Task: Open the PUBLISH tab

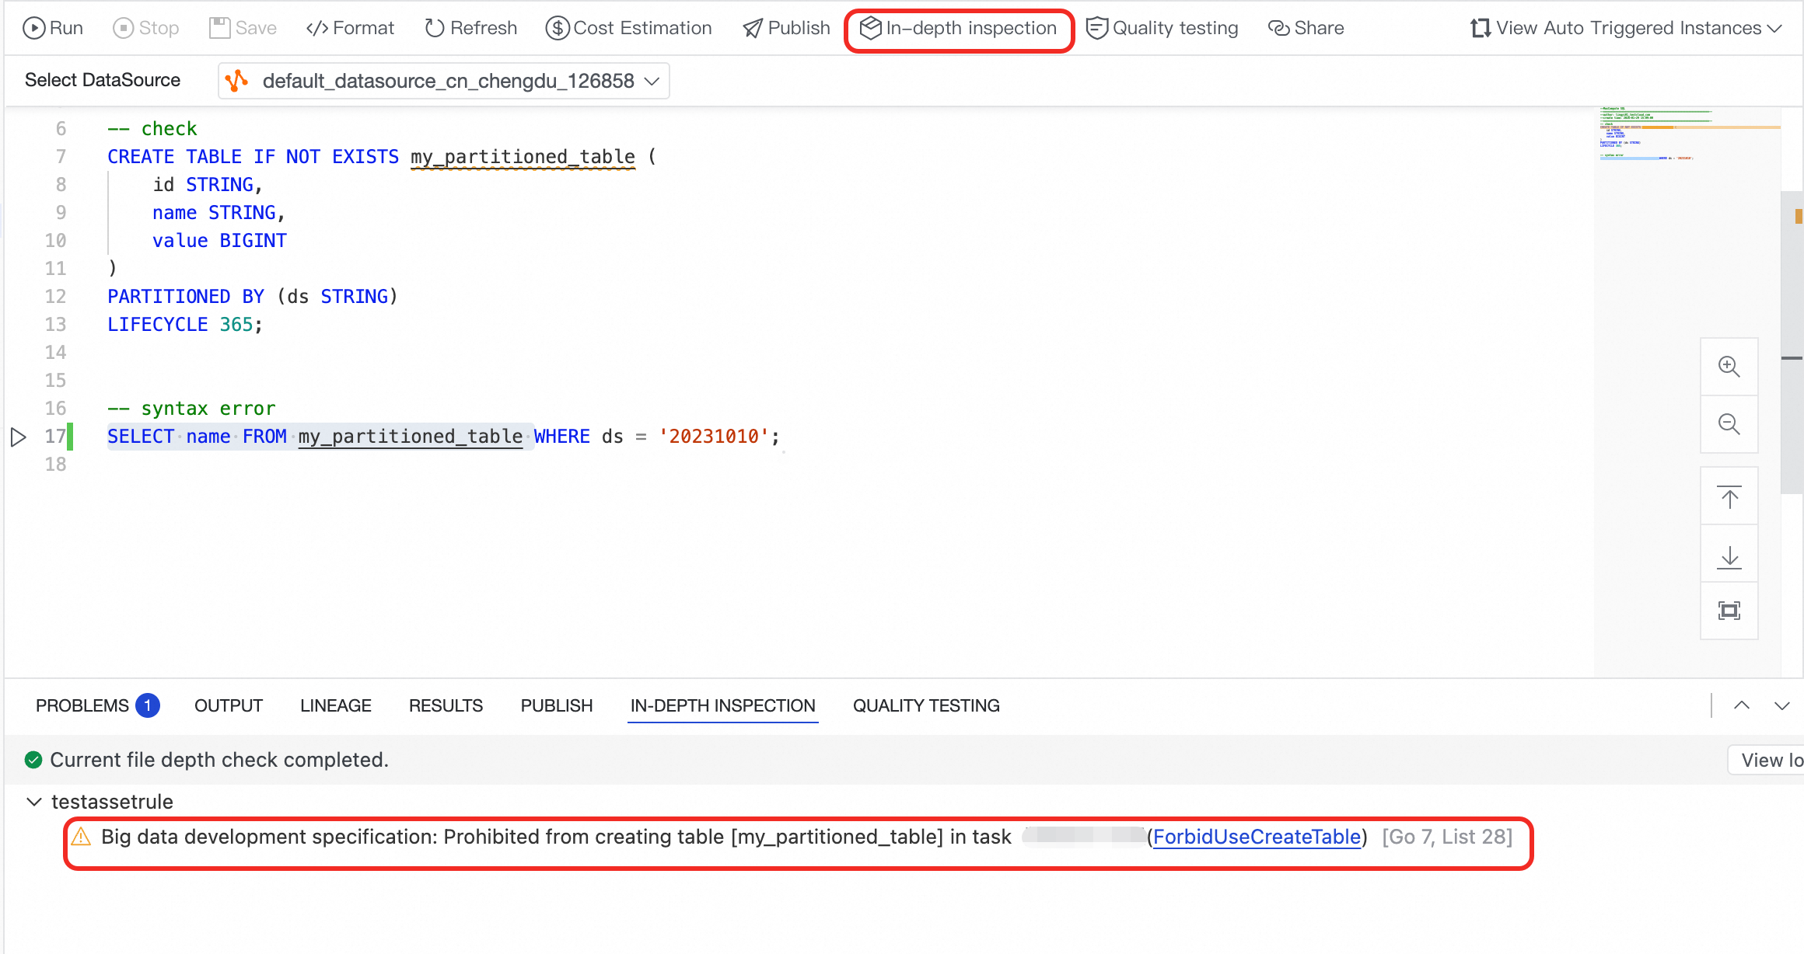Action: coord(557,706)
